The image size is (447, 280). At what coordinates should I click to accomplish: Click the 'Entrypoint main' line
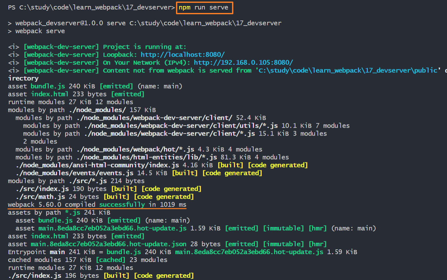[x=182, y=252]
